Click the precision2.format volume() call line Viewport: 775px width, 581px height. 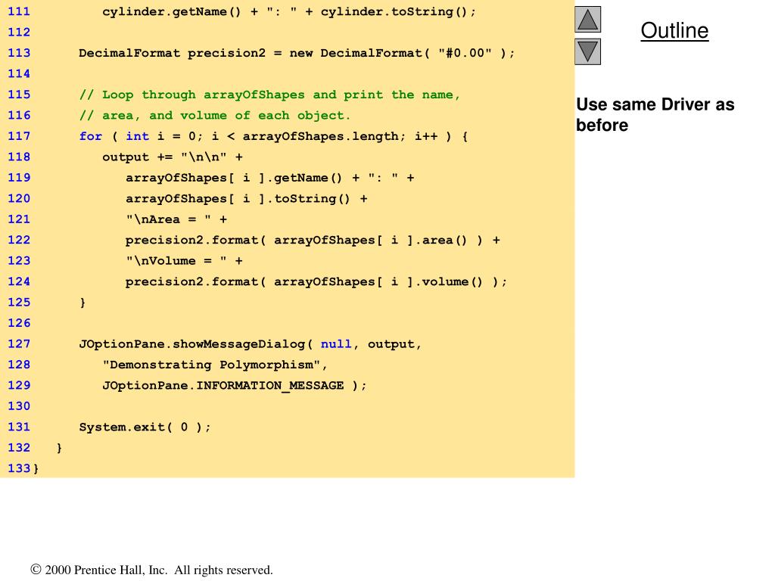[316, 281]
